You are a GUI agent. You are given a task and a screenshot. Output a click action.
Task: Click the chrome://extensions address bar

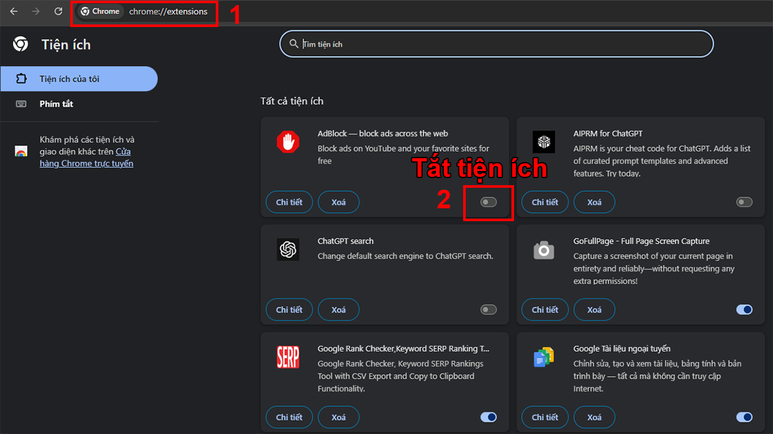tap(167, 12)
